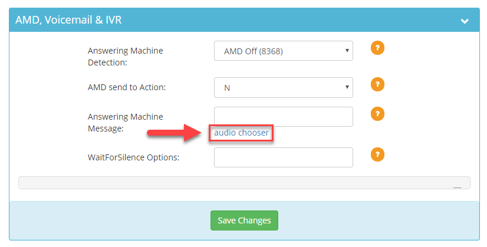
Task: Click the Answering Machine Message label
Action: coord(125,123)
